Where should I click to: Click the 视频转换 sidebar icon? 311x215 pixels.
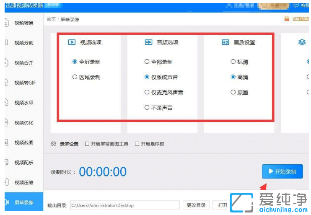point(6,23)
